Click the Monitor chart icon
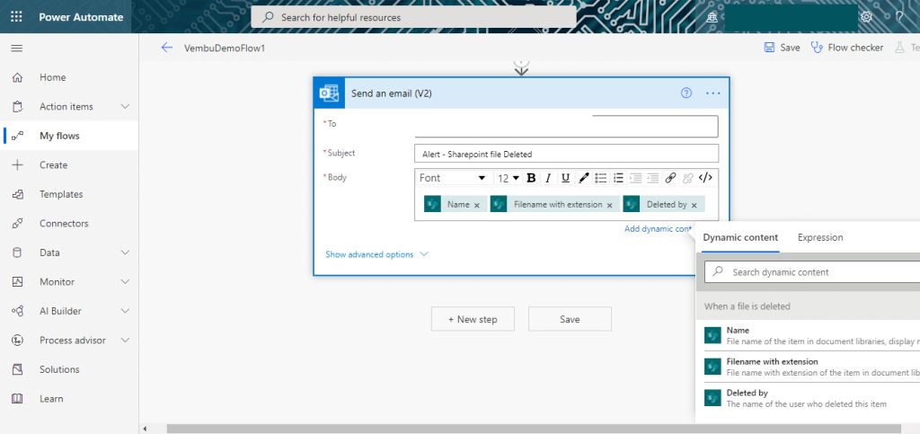The image size is (920, 434). (18, 282)
